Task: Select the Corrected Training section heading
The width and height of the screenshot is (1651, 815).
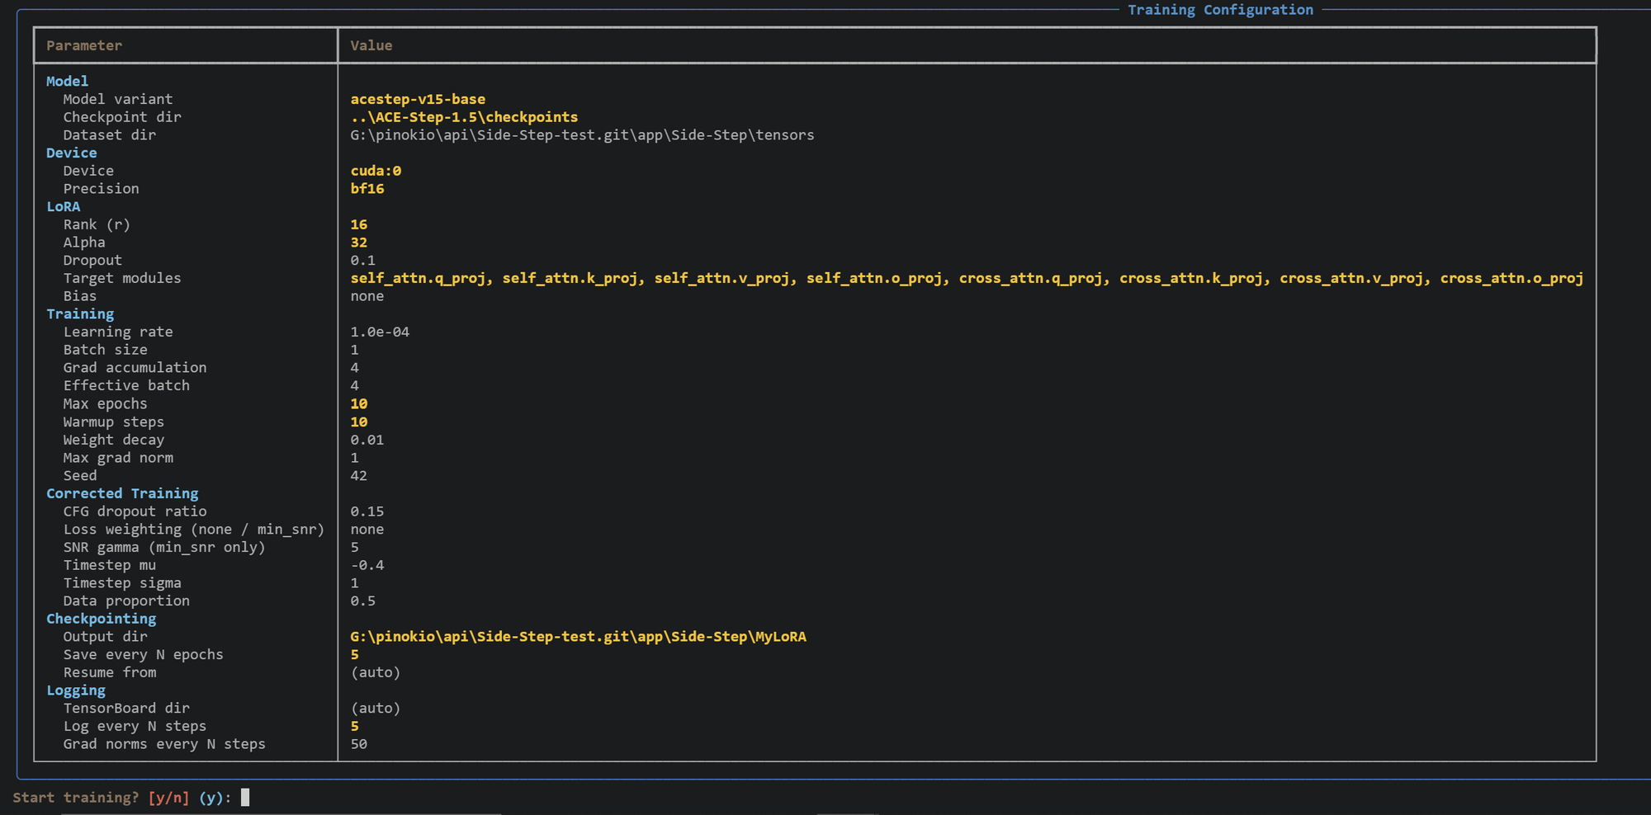Action: pyautogui.click(x=122, y=493)
